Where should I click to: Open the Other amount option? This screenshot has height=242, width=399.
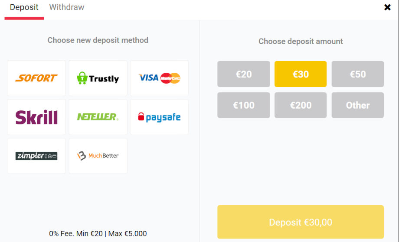(357, 105)
